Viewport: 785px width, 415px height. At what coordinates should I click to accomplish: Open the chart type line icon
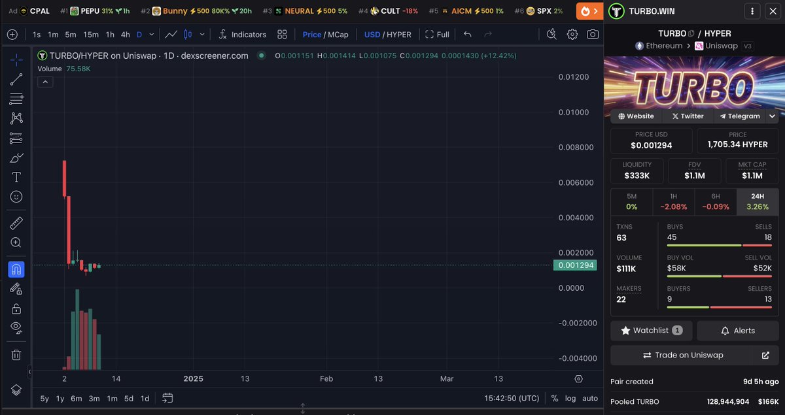click(x=171, y=35)
